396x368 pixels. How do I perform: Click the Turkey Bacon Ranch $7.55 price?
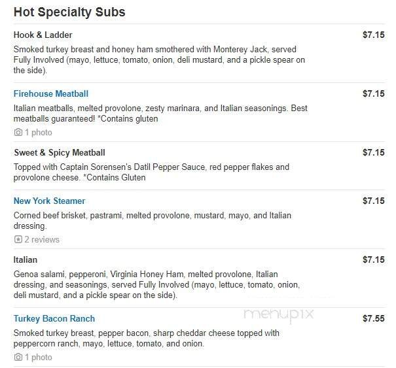click(x=373, y=318)
